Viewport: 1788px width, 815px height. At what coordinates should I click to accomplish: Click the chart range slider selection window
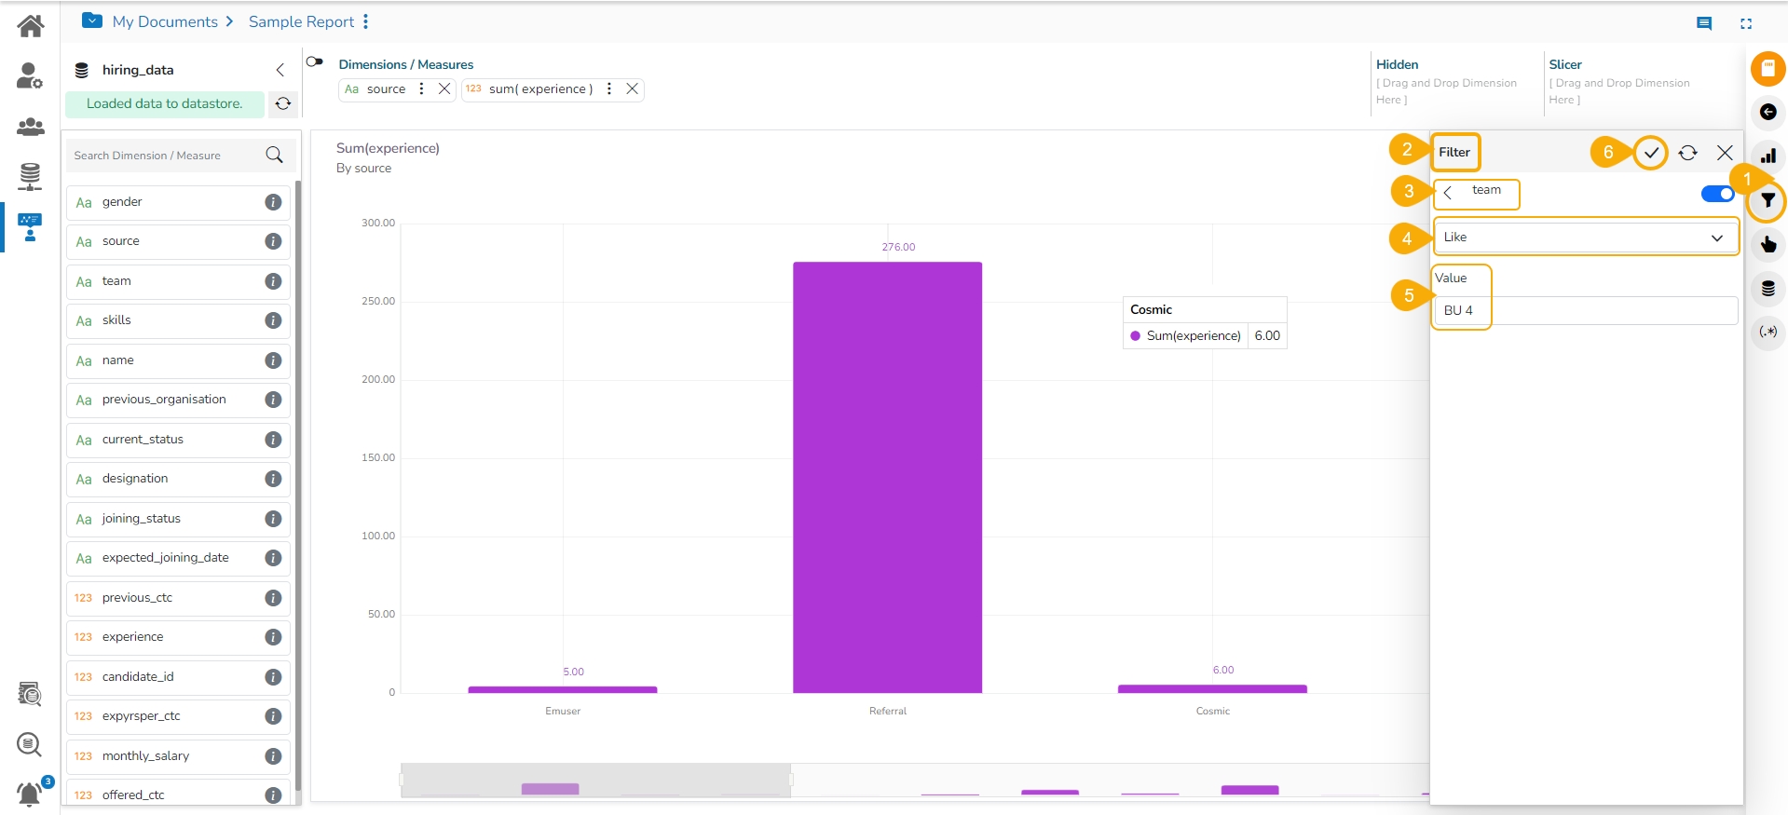tap(596, 781)
